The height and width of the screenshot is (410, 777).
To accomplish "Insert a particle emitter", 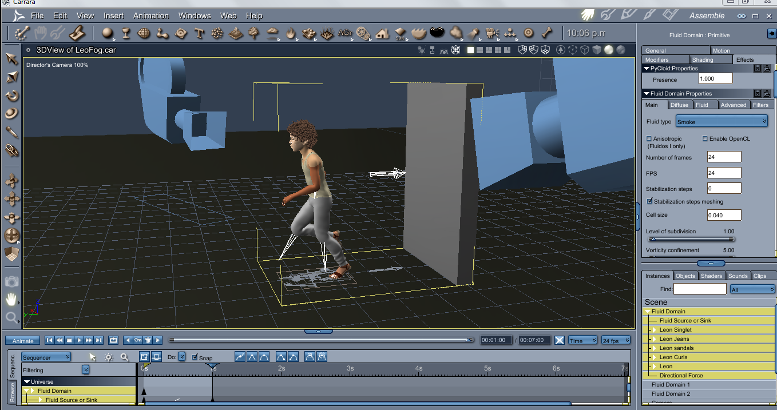I will (217, 33).
